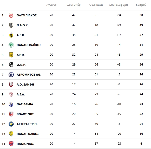The height and width of the screenshot is (149, 151).
Task: Select the A.E.K. yellow eagle crest
Action: pos(11,35)
